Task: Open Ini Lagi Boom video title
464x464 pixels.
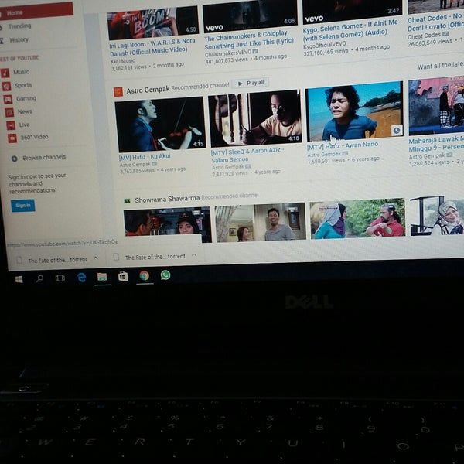Action: click(x=152, y=46)
